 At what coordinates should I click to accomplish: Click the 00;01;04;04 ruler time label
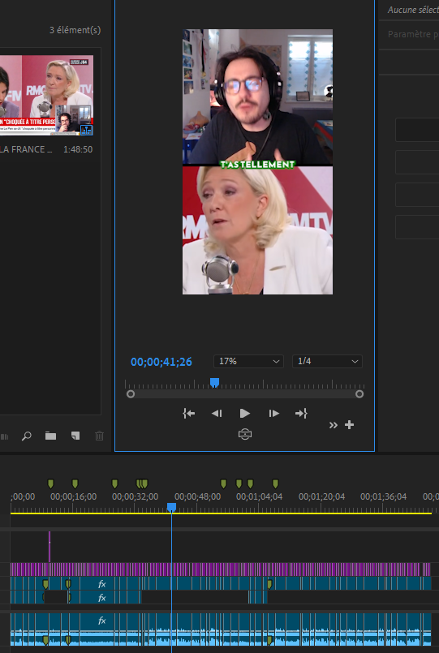[259, 496]
